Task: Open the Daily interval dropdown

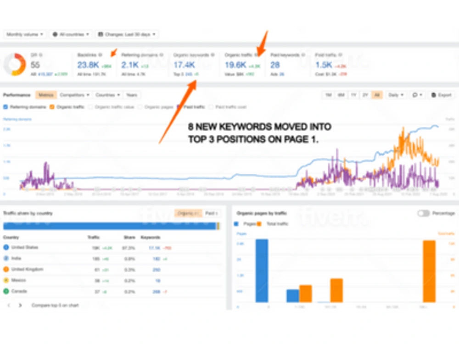Action: (x=396, y=95)
